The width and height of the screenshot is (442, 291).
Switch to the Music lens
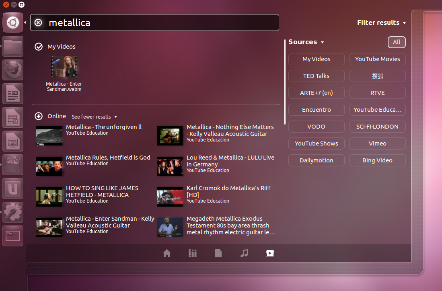tap(244, 253)
